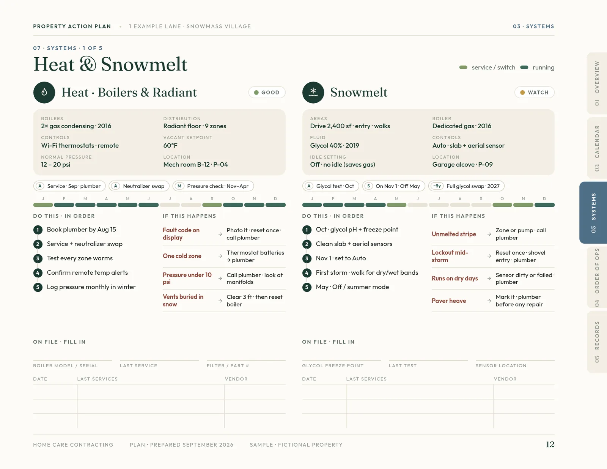
Task: Click the M badge on Pressure check · Nov–Apr
Action: tap(179, 186)
